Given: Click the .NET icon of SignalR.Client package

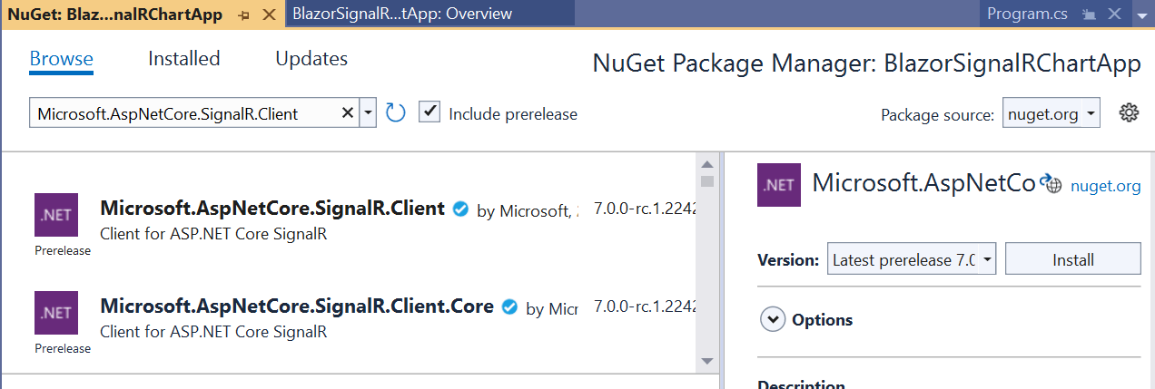Looking at the screenshot, I should [x=56, y=216].
